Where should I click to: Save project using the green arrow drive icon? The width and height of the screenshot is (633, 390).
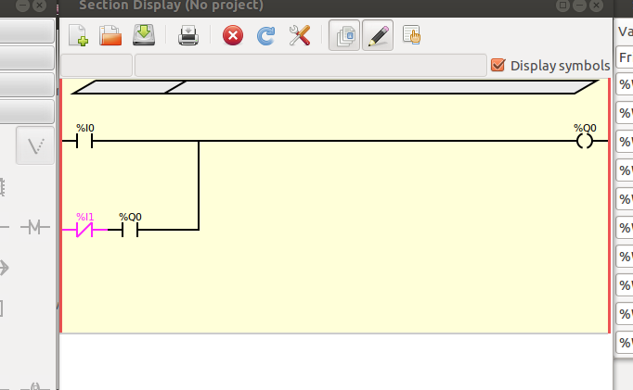coord(144,35)
